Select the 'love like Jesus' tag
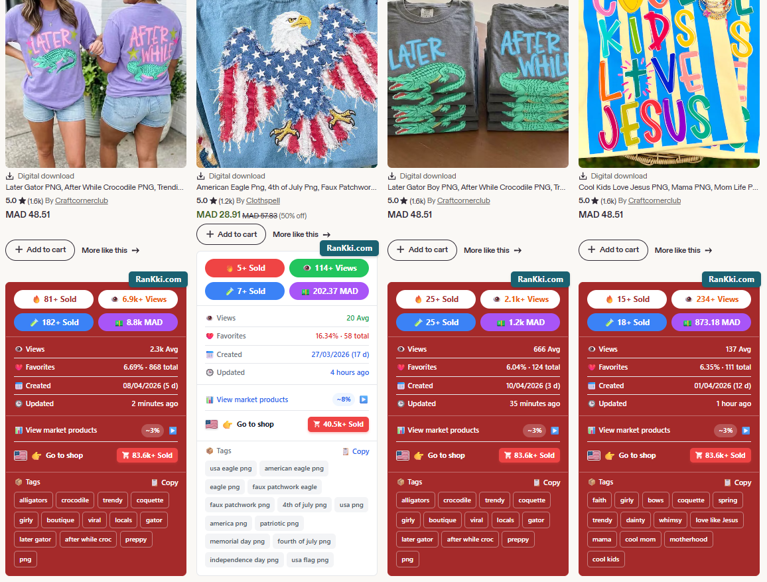The width and height of the screenshot is (767, 582). (x=717, y=520)
